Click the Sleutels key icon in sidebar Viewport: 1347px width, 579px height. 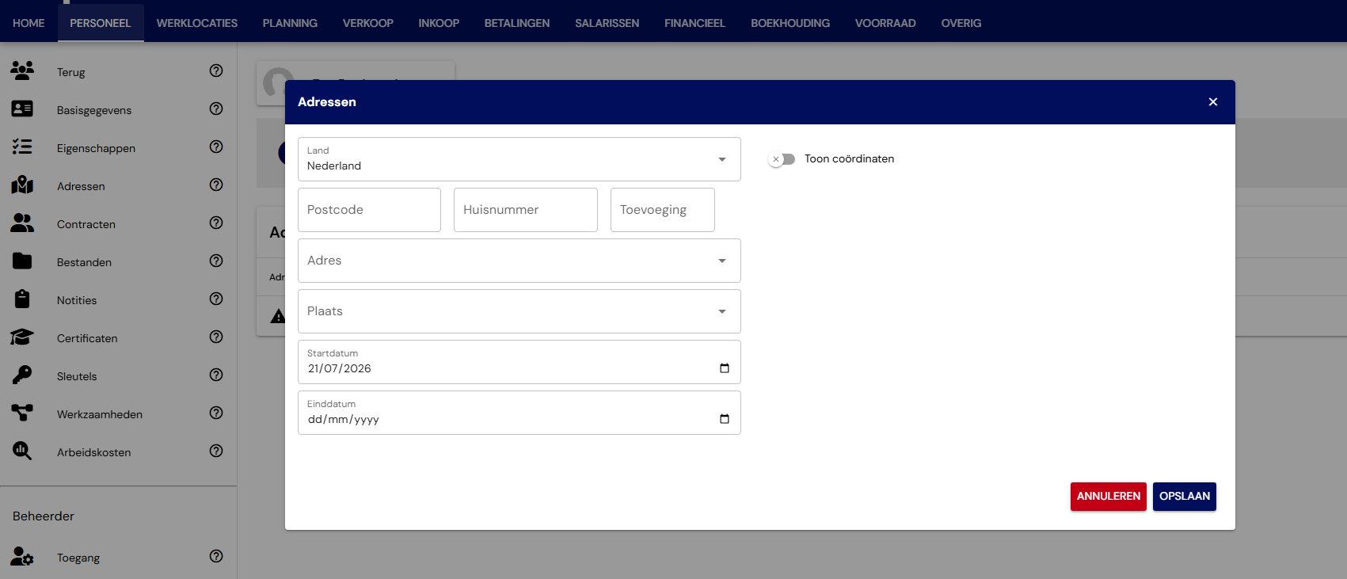point(22,375)
